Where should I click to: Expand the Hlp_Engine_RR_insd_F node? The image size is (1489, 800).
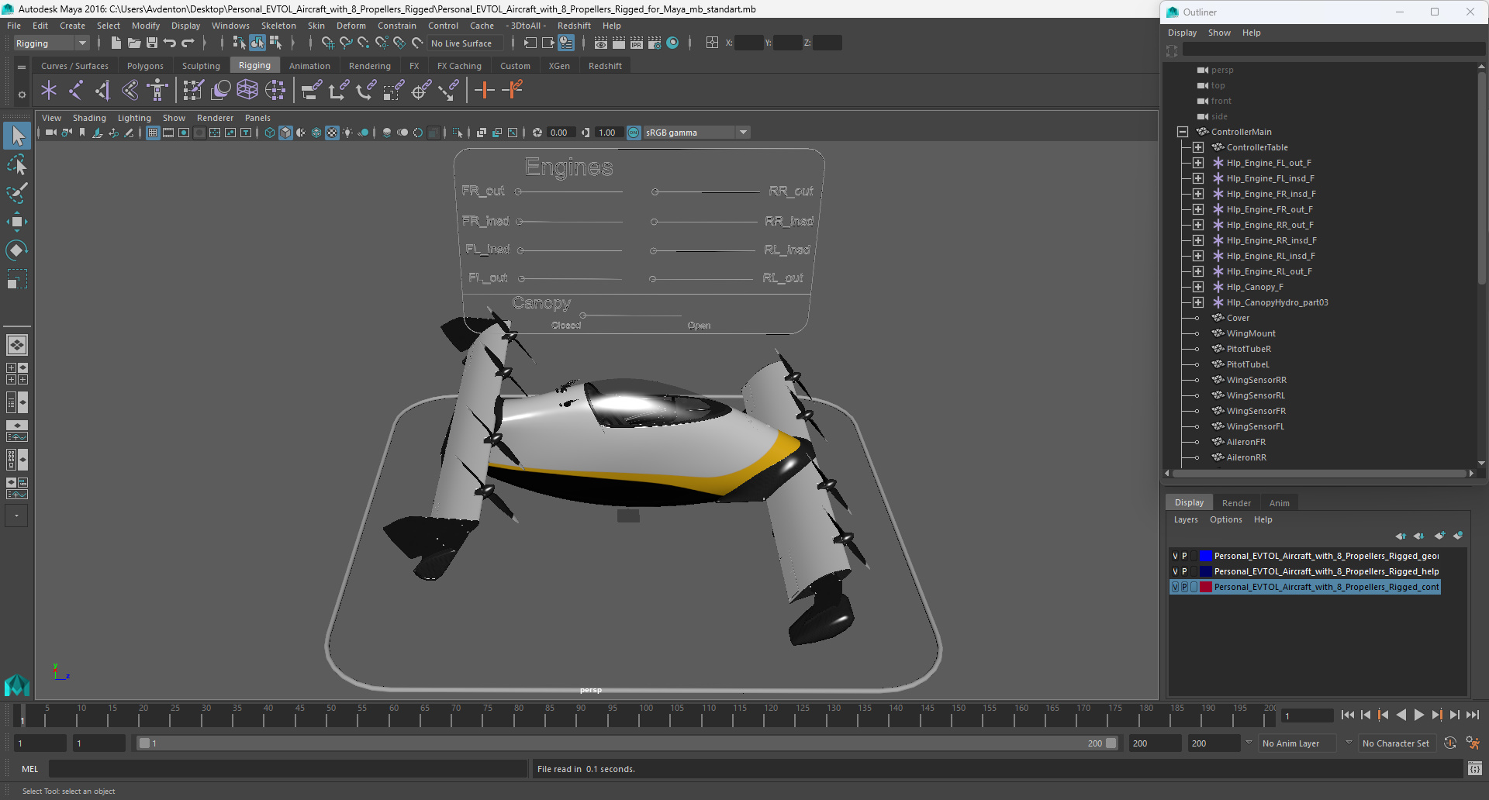coord(1198,240)
